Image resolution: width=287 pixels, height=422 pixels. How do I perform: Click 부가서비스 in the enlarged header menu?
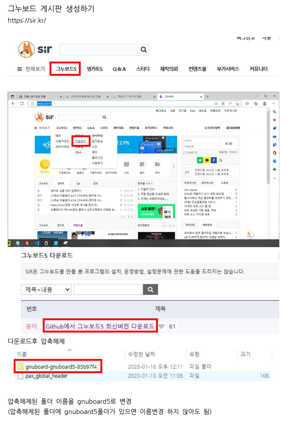tap(228, 69)
